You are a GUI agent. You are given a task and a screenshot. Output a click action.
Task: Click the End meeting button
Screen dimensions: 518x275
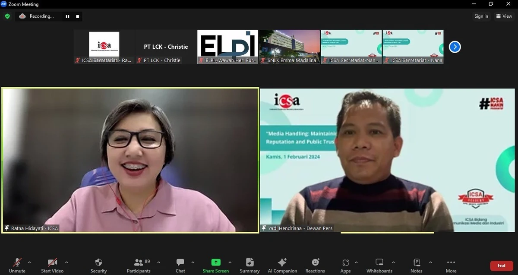point(501,266)
